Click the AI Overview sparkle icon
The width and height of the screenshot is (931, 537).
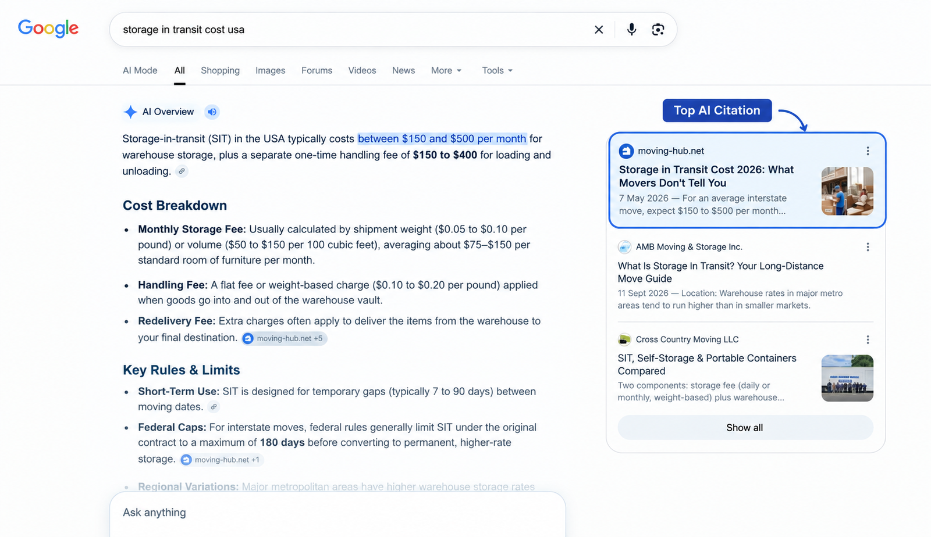click(130, 112)
